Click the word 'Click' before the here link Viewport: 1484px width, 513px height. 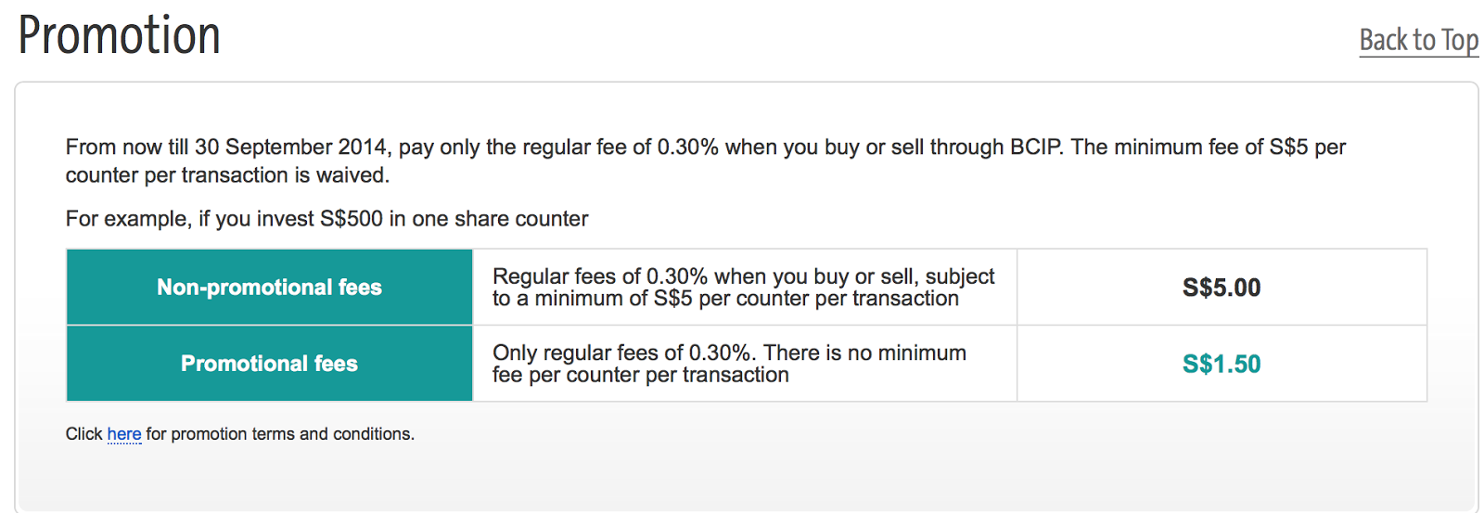[x=83, y=434]
